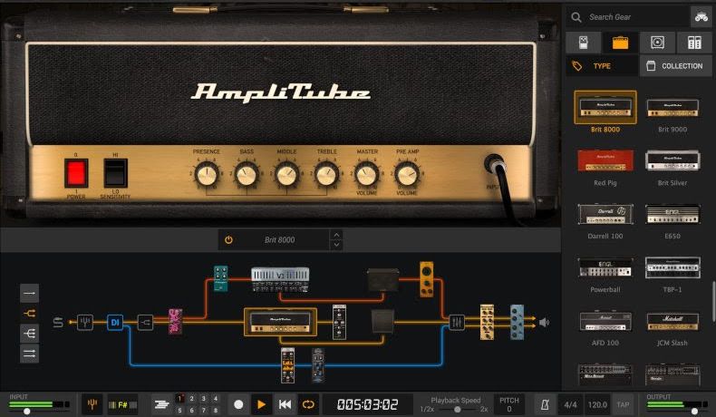The image size is (716, 417).
Task: Select the teal pedal on the upper path
Action: click(221, 278)
